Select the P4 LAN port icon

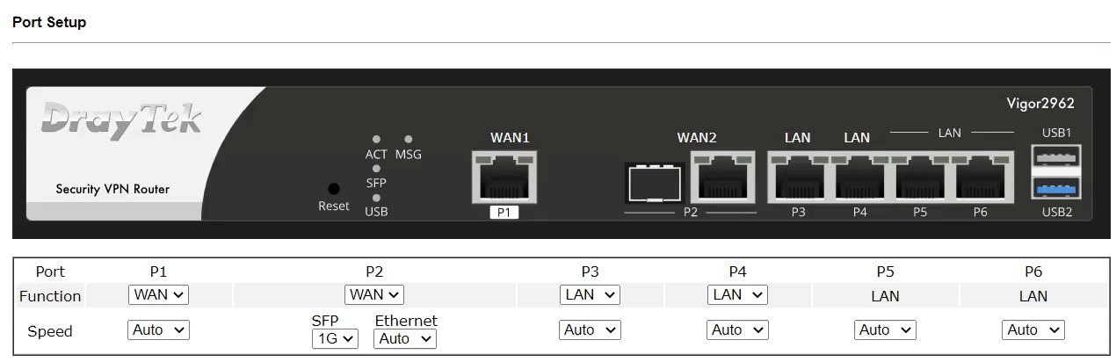(x=859, y=177)
